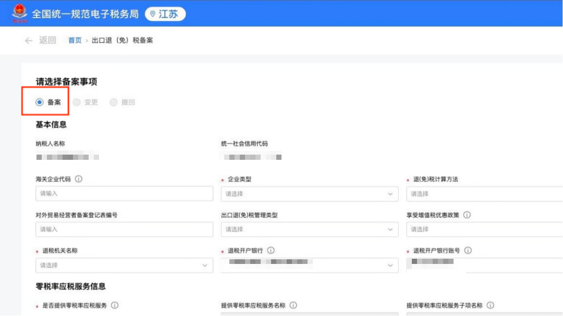
Task: Go to 首页 via breadcrumb link
Action: (x=75, y=41)
